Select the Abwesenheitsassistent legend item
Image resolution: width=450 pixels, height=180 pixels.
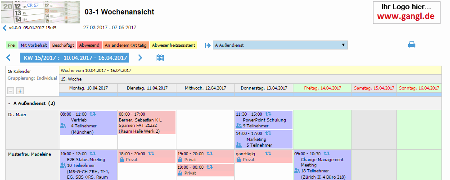[x=173, y=45]
